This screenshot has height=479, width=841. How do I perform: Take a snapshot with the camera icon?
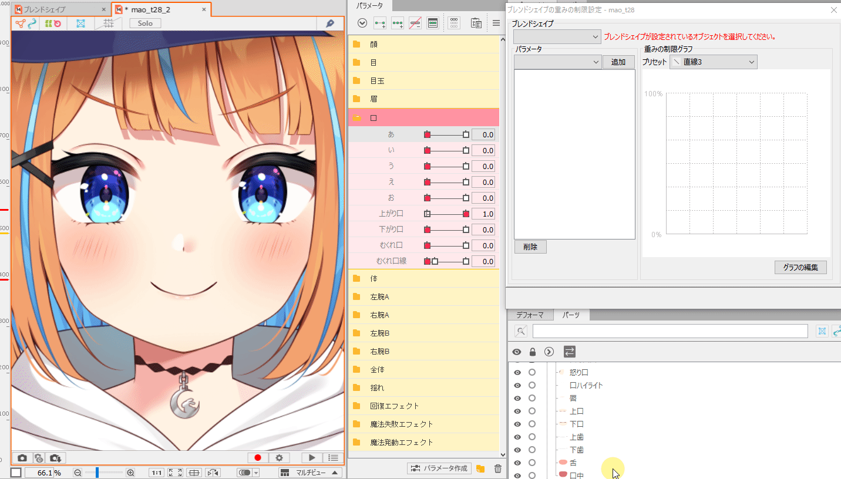tap(22, 458)
